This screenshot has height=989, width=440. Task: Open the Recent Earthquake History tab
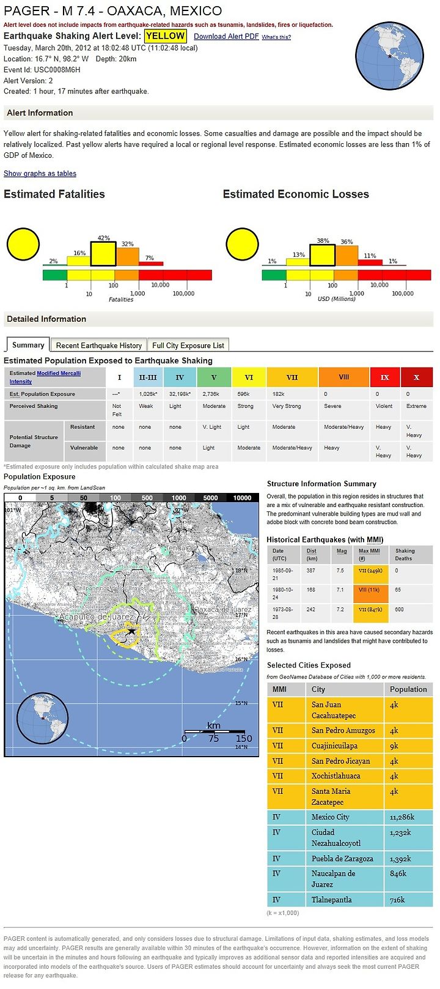point(99,346)
